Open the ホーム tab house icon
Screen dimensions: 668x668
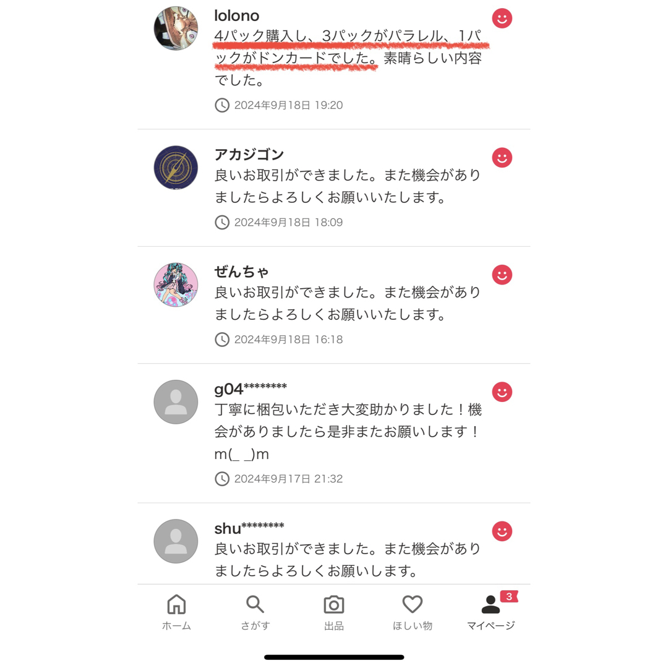pyautogui.click(x=176, y=604)
